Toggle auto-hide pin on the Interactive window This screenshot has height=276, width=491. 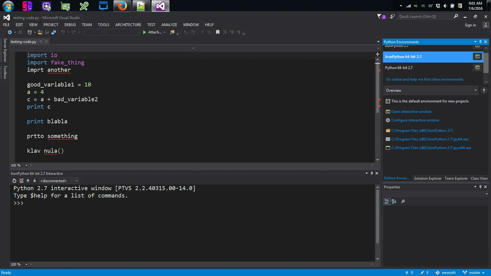coord(372,173)
